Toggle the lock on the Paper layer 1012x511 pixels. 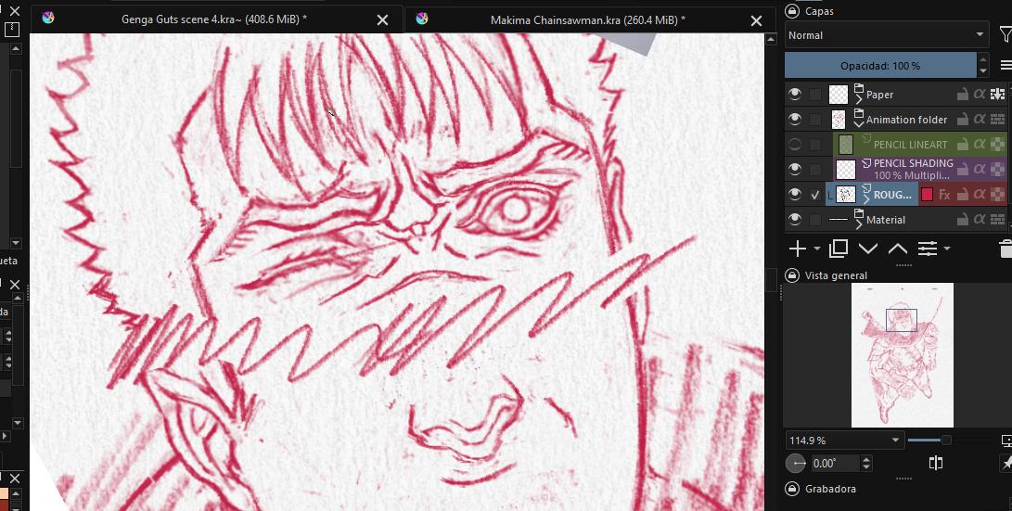coord(962,95)
